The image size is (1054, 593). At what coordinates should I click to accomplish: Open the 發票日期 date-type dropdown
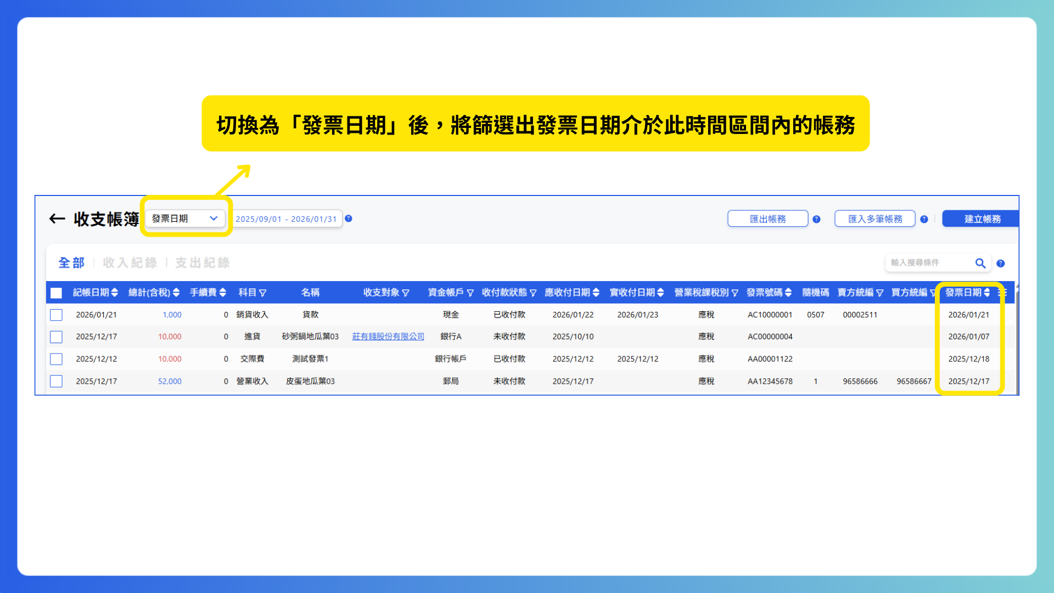coord(185,219)
